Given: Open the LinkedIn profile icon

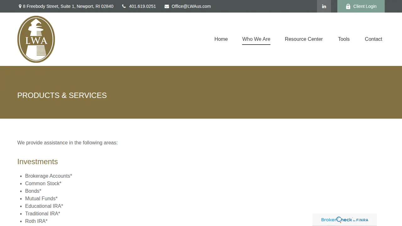Looking at the screenshot, I should 324,6.
